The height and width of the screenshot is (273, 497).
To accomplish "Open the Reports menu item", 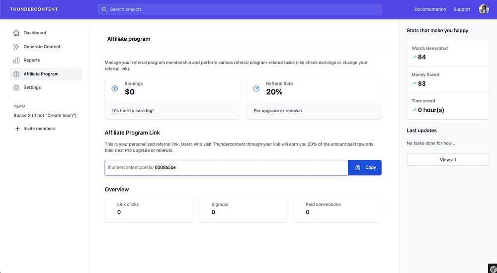I will coord(32,60).
